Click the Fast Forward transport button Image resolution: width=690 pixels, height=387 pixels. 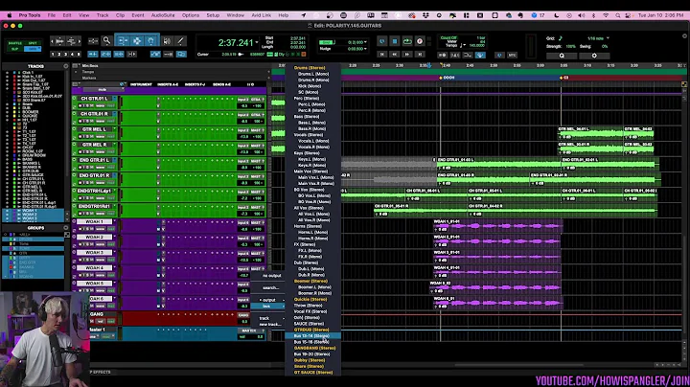point(407,54)
